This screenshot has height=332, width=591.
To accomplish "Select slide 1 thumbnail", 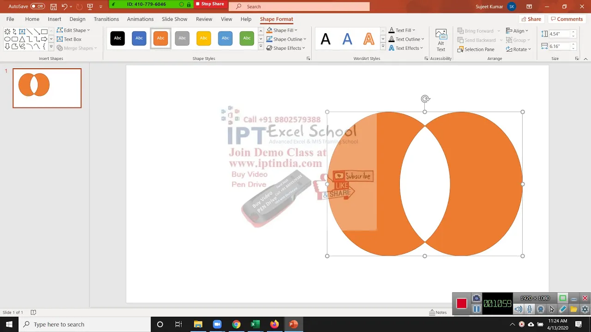I will (47, 88).
